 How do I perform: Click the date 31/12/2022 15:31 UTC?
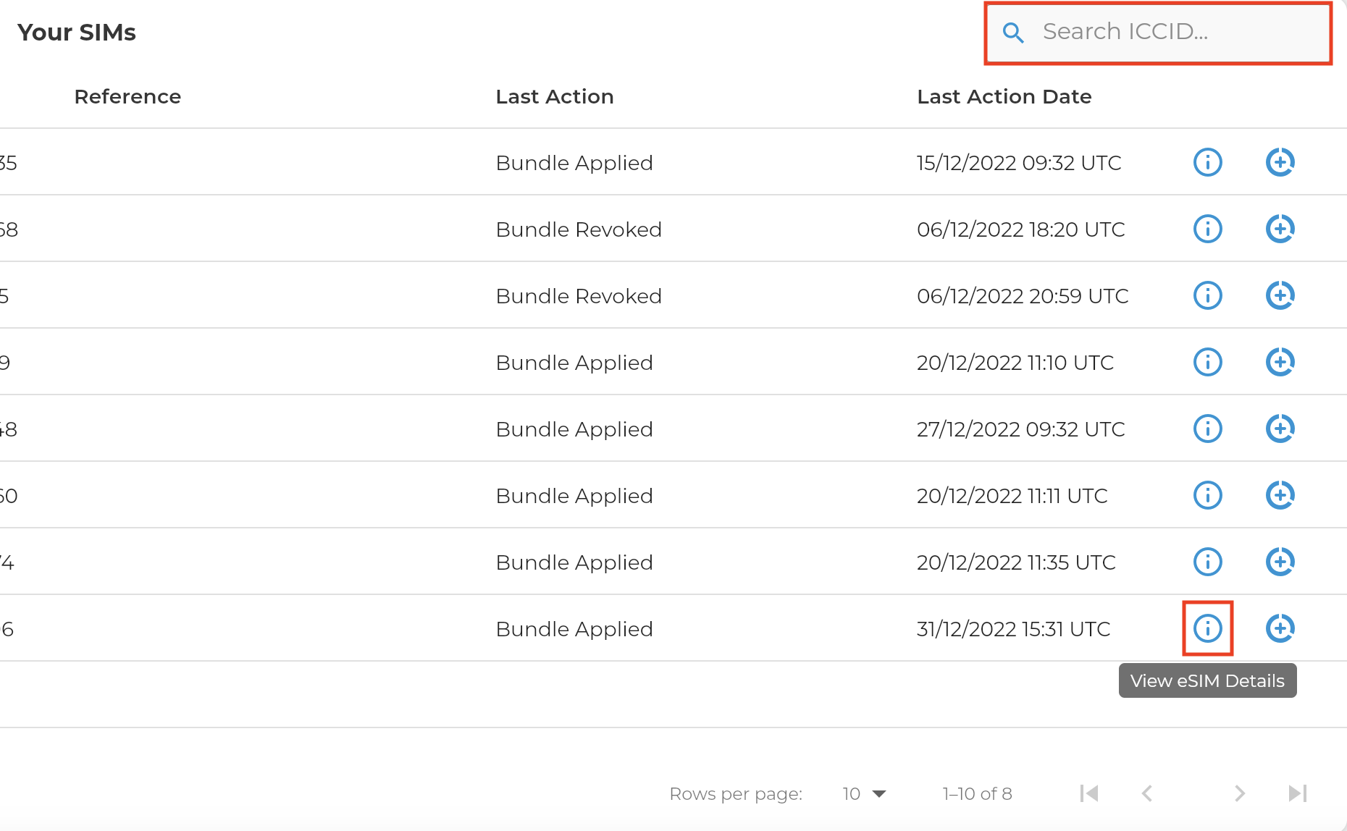pyautogui.click(x=1014, y=629)
